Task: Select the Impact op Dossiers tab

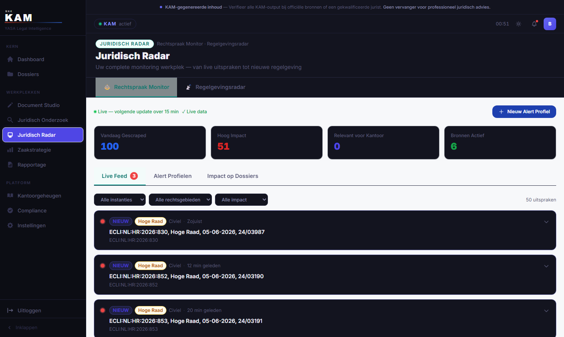Action: (x=233, y=176)
